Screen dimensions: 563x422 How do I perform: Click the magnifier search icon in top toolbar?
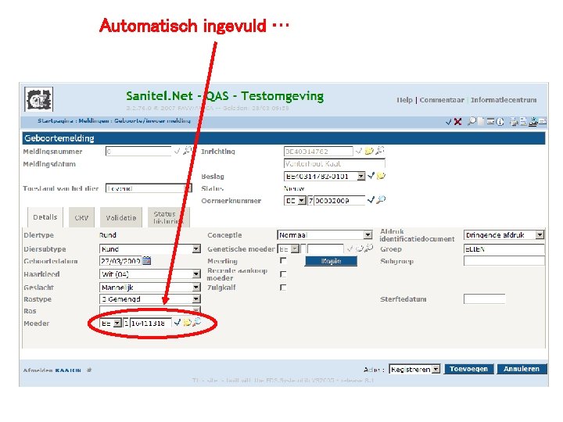coord(472,121)
